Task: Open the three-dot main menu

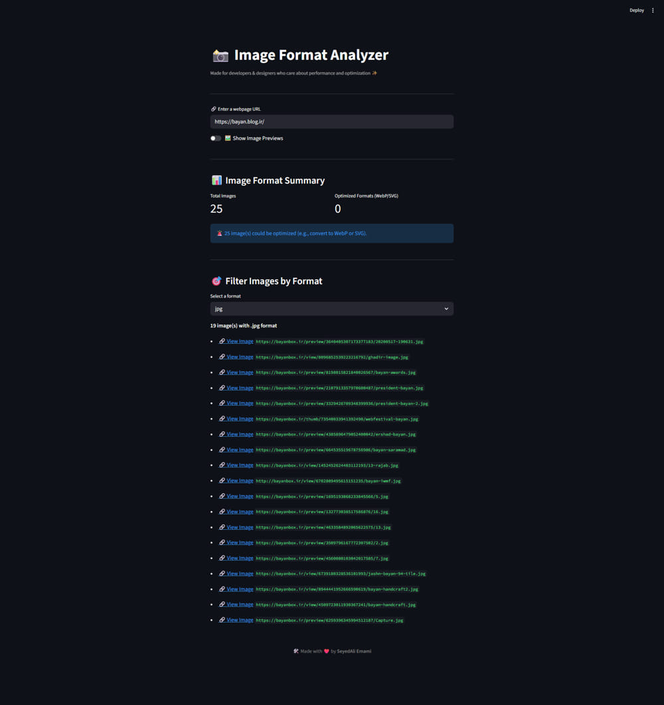Action: coord(653,11)
